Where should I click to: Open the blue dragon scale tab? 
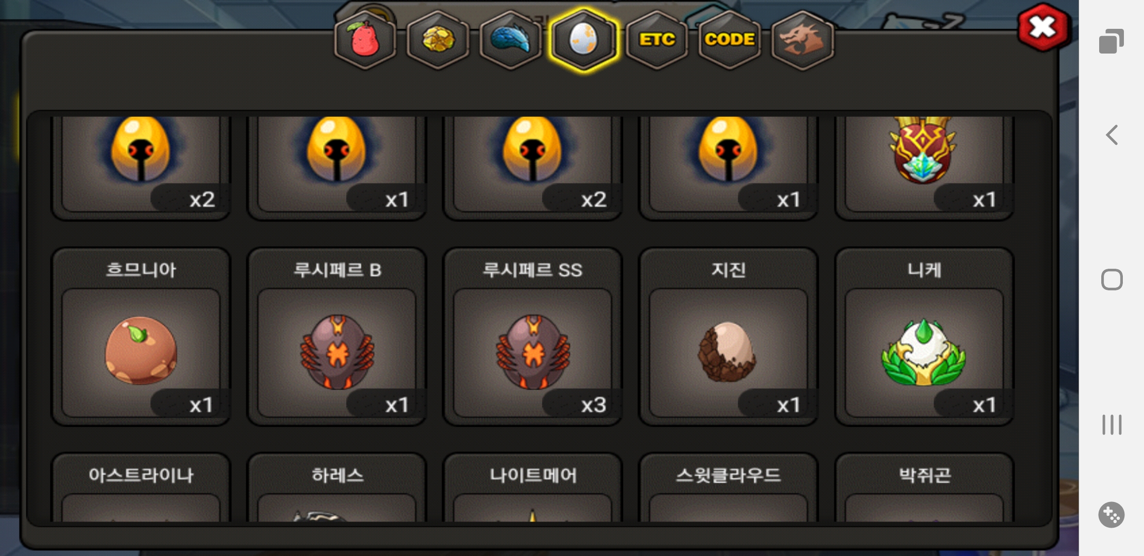coord(511,40)
